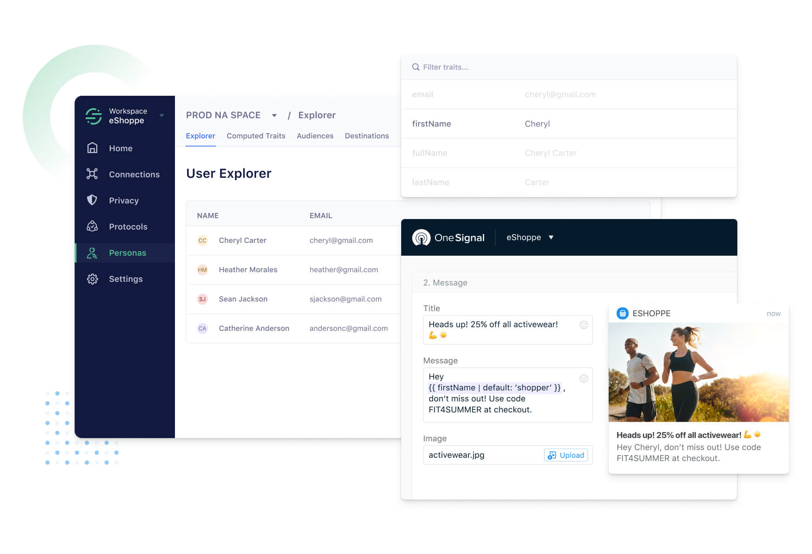Click the Filter traits search field
Screen dimensions: 812x554
click(569, 67)
